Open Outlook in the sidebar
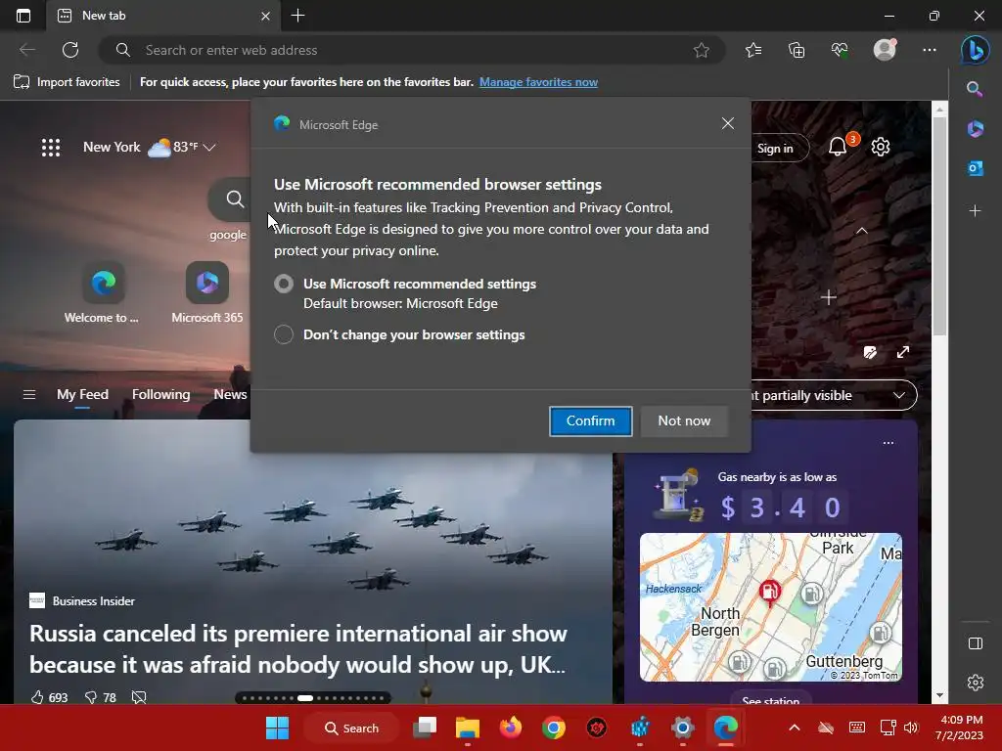 975,168
